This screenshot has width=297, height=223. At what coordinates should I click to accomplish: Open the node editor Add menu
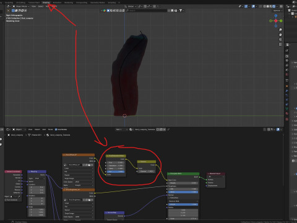coord(44,129)
